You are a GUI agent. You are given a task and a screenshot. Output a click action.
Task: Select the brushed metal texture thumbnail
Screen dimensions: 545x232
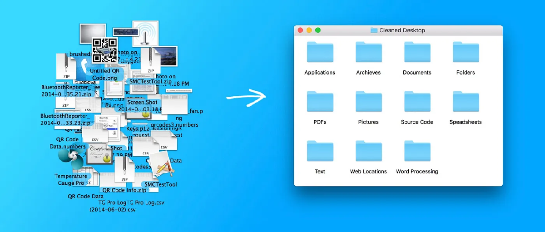tap(92, 33)
